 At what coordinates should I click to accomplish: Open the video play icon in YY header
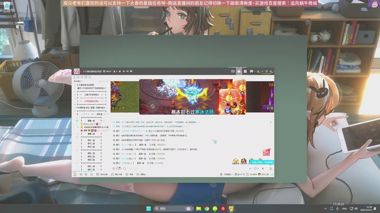pos(233,71)
